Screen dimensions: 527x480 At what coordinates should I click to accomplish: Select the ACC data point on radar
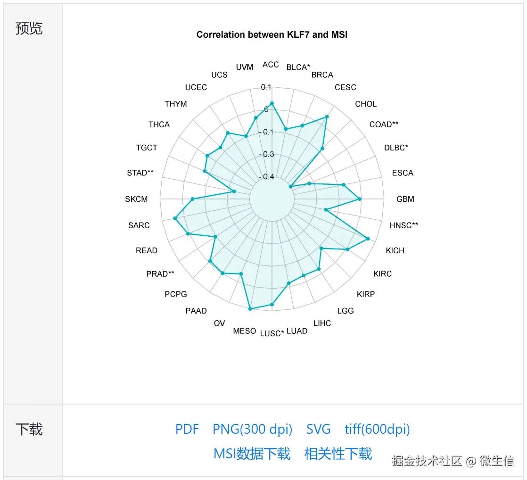pos(272,104)
